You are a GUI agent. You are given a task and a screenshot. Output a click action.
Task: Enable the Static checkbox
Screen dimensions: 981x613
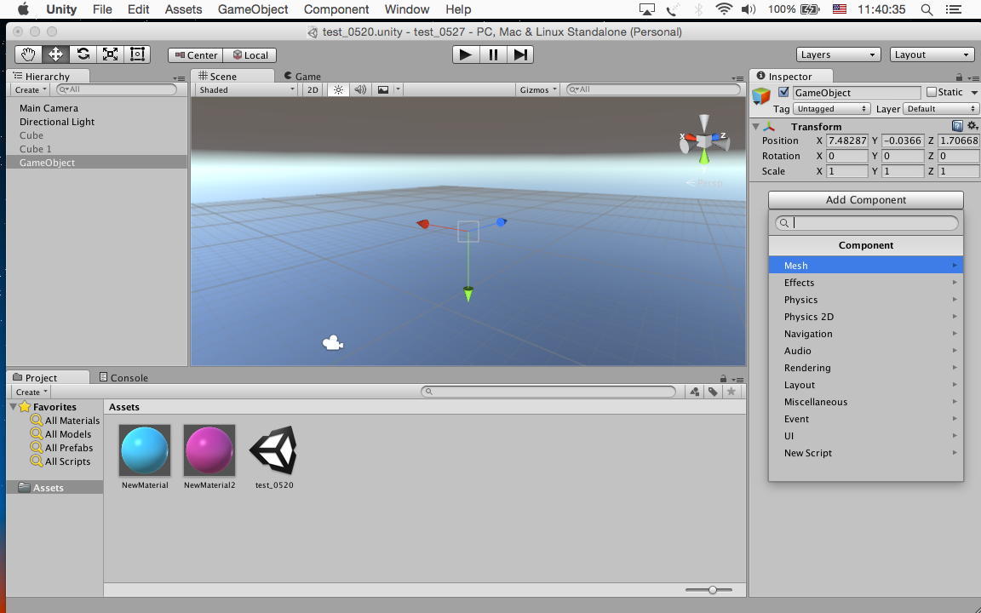[932, 92]
